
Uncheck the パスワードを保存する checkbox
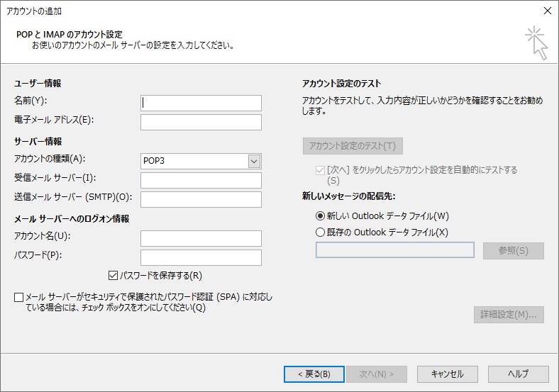coord(113,276)
